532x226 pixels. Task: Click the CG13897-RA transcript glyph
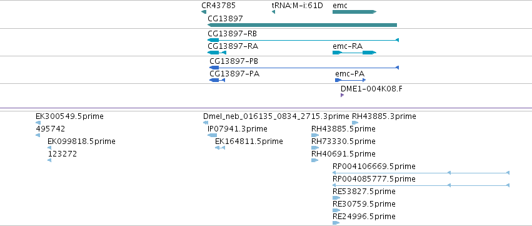point(217,53)
